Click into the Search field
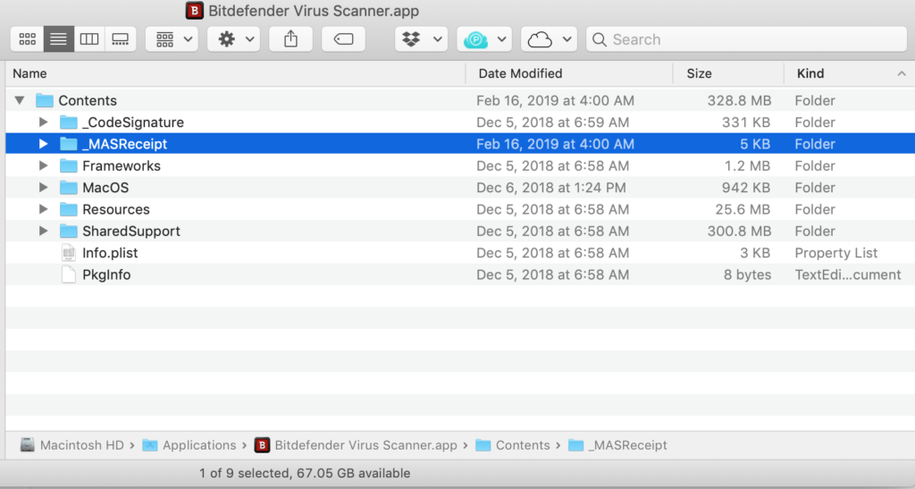915x489 pixels. (x=746, y=39)
